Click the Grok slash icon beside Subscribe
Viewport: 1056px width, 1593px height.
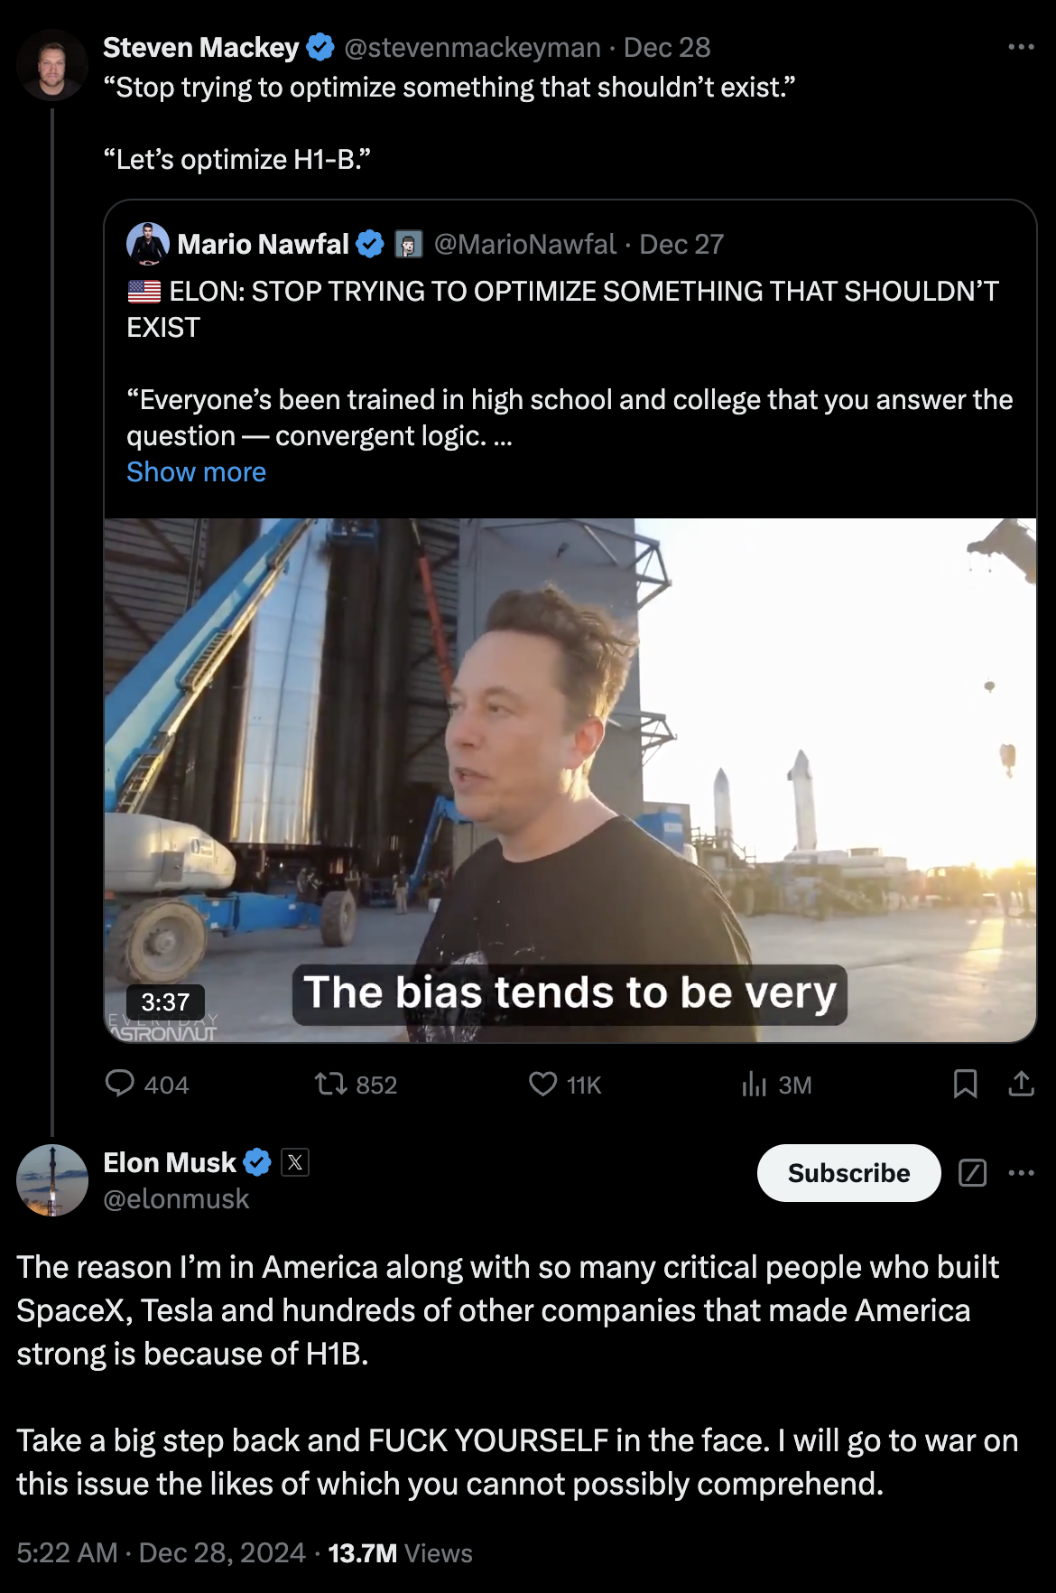click(972, 1172)
